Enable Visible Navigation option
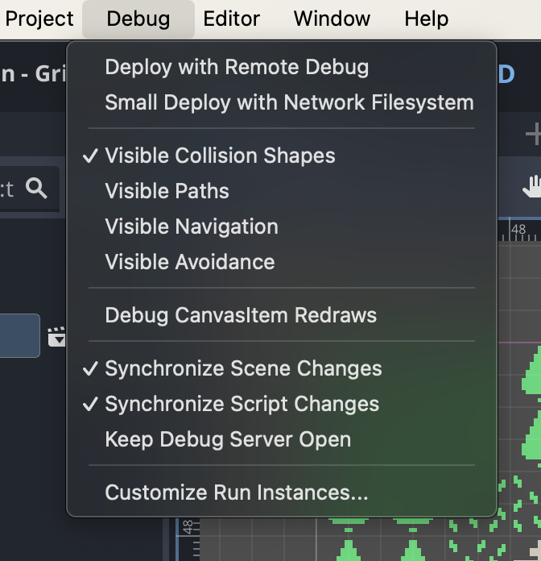Image resolution: width=541 pixels, height=561 pixels. (192, 226)
